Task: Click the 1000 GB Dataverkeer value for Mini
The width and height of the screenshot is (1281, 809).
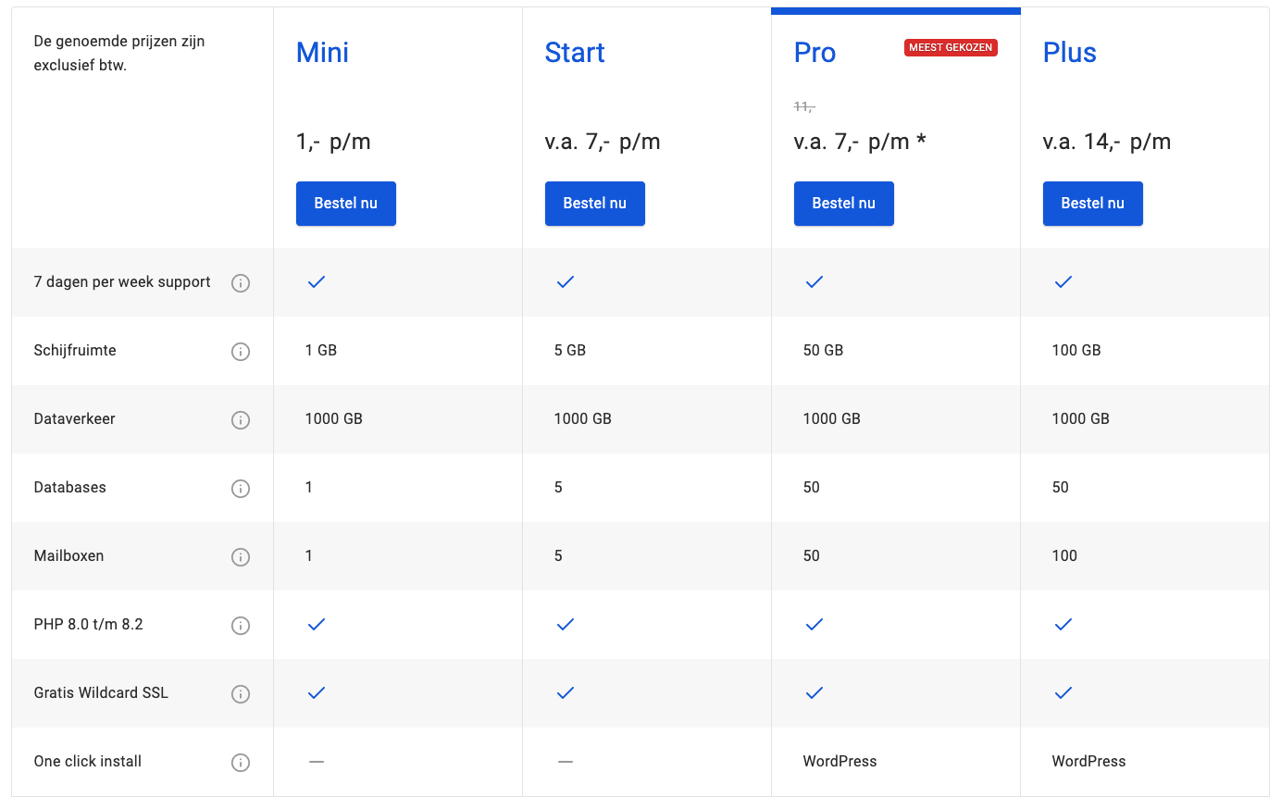Action: click(x=334, y=419)
